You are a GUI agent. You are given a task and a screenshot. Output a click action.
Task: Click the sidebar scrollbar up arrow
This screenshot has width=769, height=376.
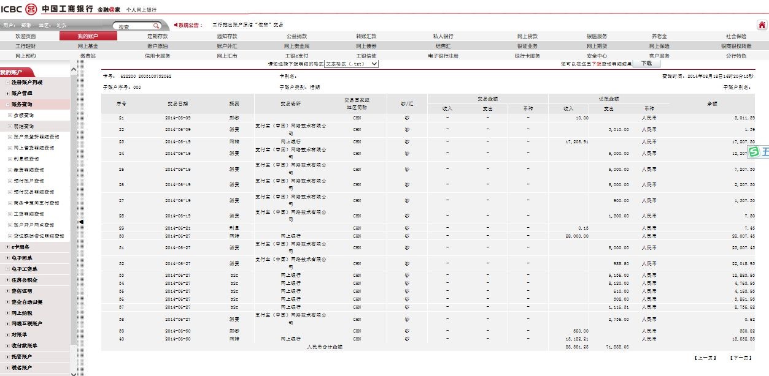point(74,70)
